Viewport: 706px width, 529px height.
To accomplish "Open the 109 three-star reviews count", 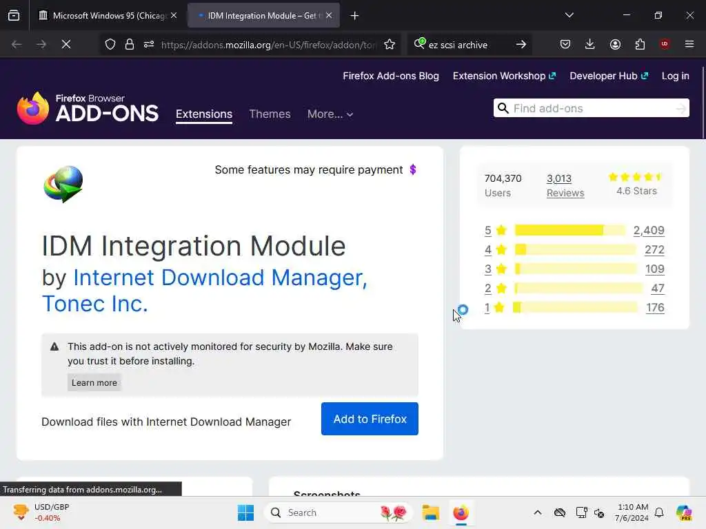I will point(655,269).
